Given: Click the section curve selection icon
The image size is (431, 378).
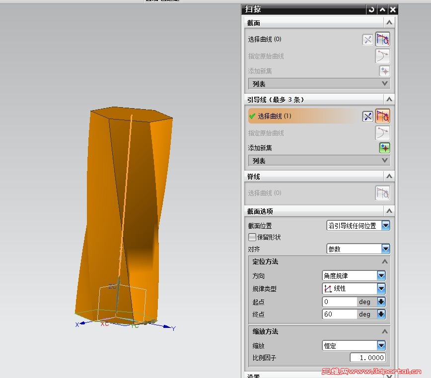Looking at the screenshot, I should point(383,40).
